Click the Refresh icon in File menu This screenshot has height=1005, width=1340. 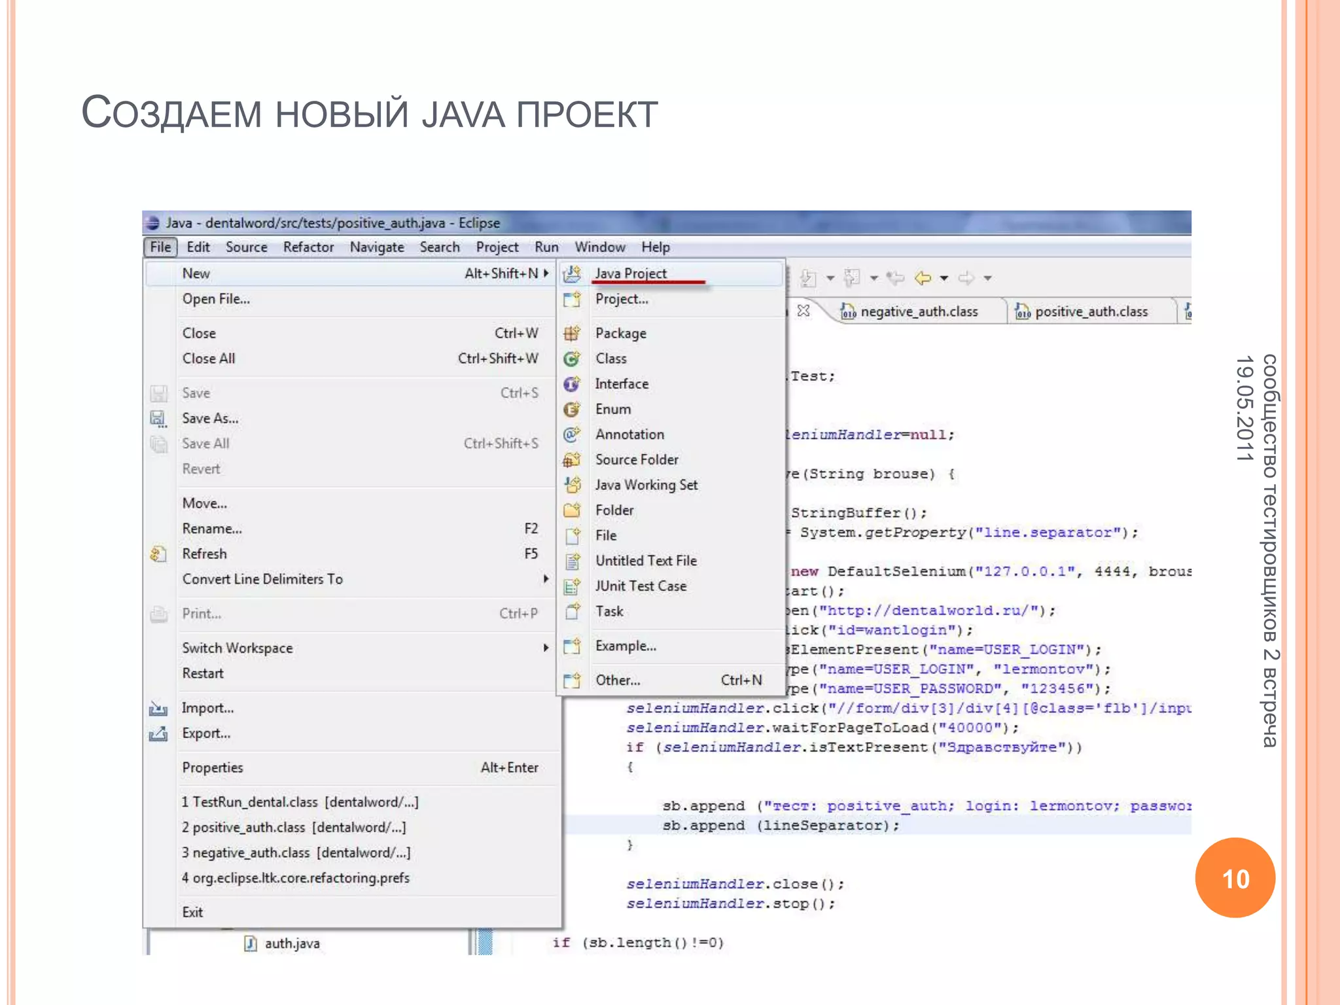[158, 554]
